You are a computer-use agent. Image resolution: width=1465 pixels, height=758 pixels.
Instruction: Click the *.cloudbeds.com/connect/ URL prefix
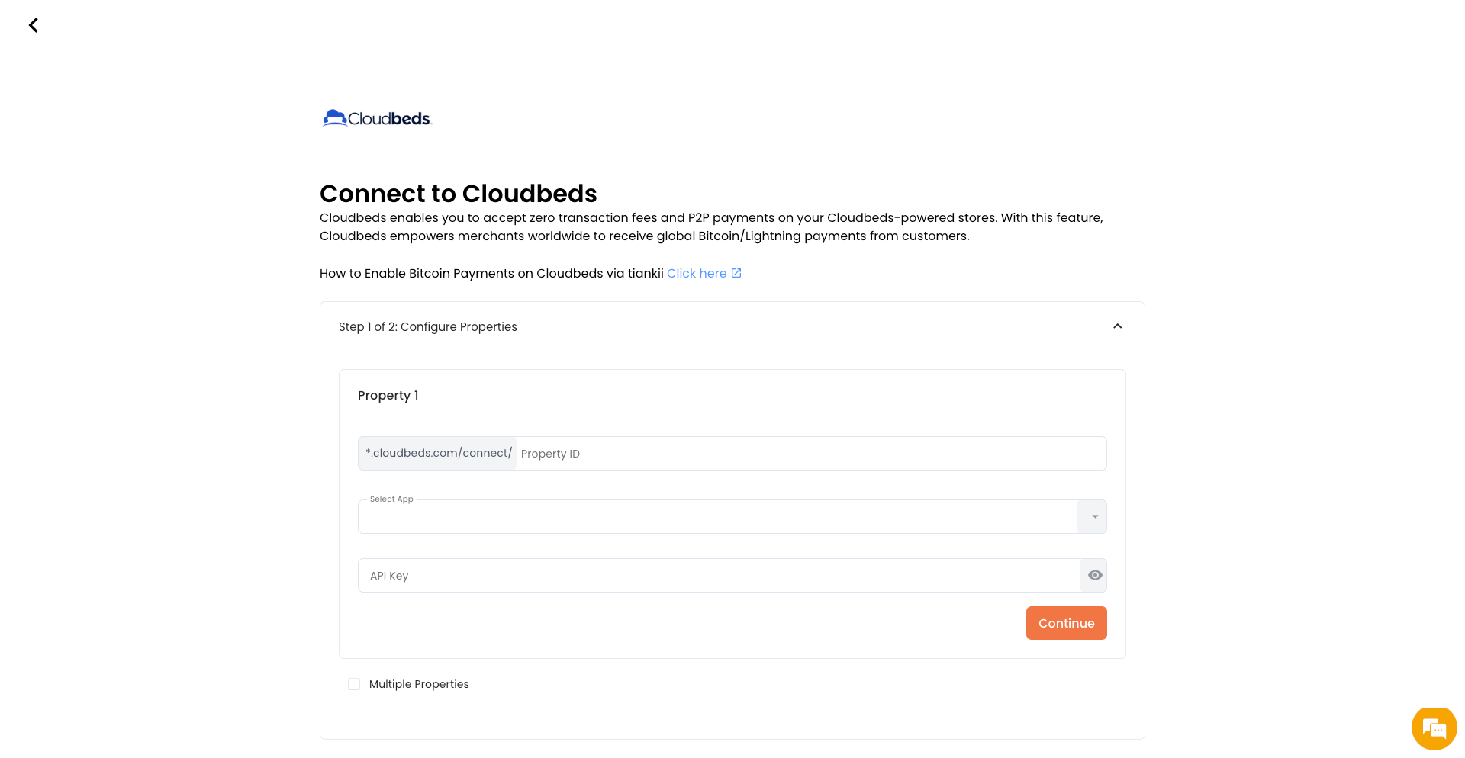click(x=438, y=453)
